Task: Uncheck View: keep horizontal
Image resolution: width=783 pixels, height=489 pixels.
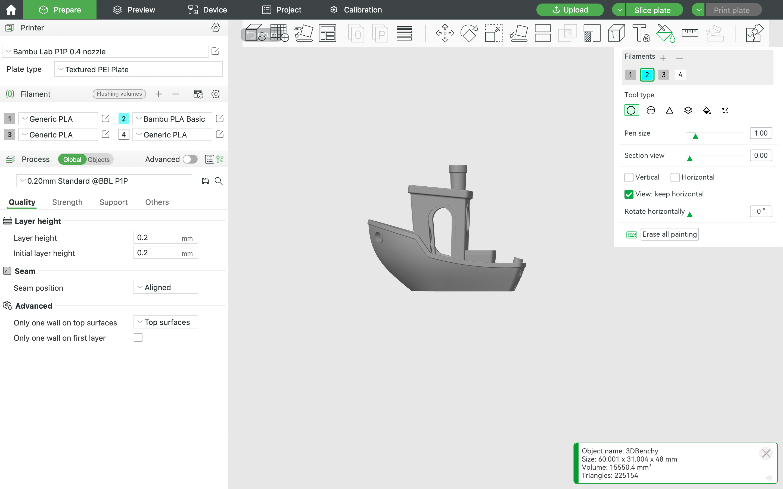Action: pyautogui.click(x=629, y=194)
